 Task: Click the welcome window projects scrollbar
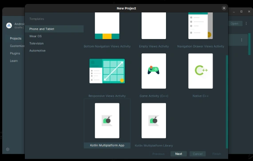tap(249, 44)
